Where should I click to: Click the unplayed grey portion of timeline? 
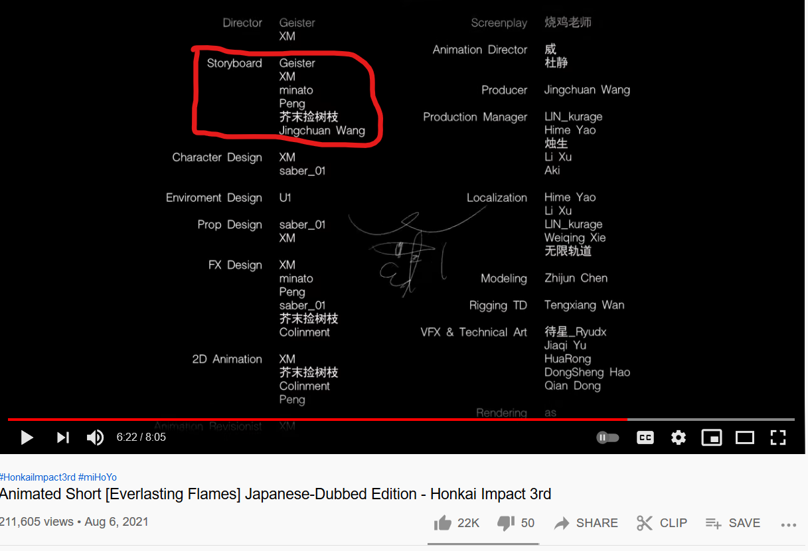click(710, 420)
